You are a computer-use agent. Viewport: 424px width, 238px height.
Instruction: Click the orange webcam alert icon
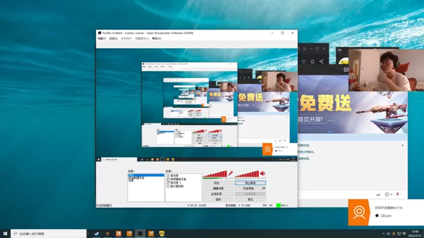(x=359, y=213)
